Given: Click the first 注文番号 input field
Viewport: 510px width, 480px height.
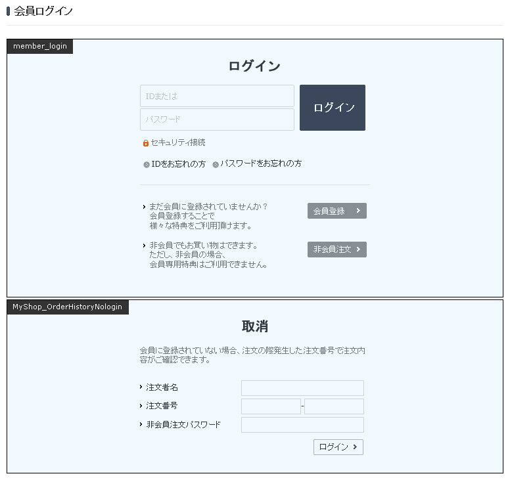Looking at the screenshot, I should coord(271,406).
